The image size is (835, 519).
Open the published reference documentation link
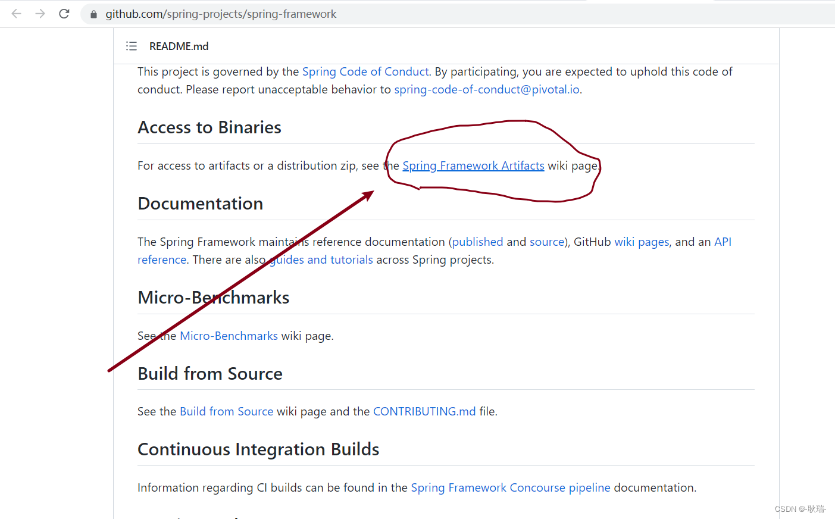coord(477,242)
